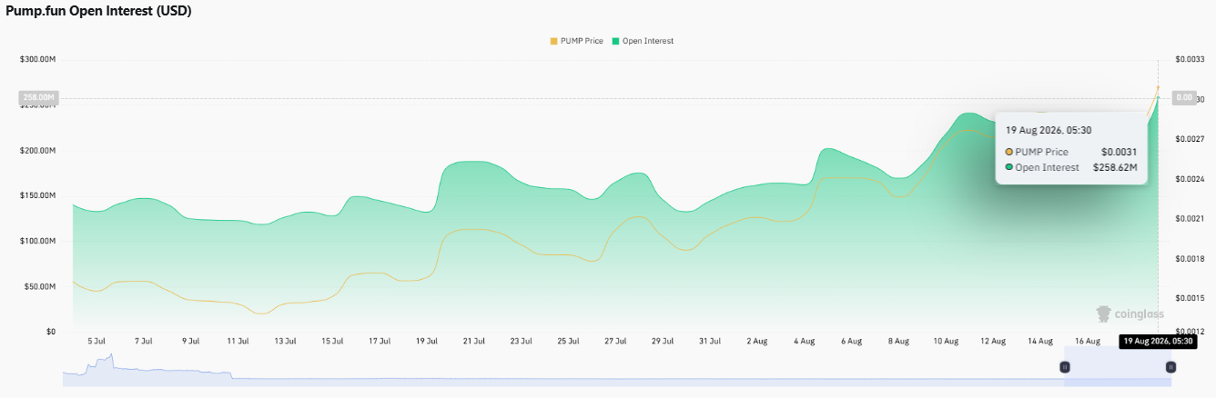This screenshot has width=1216, height=398.
Task: Click the $0.0033 price axis label
Action: [x=1190, y=59]
